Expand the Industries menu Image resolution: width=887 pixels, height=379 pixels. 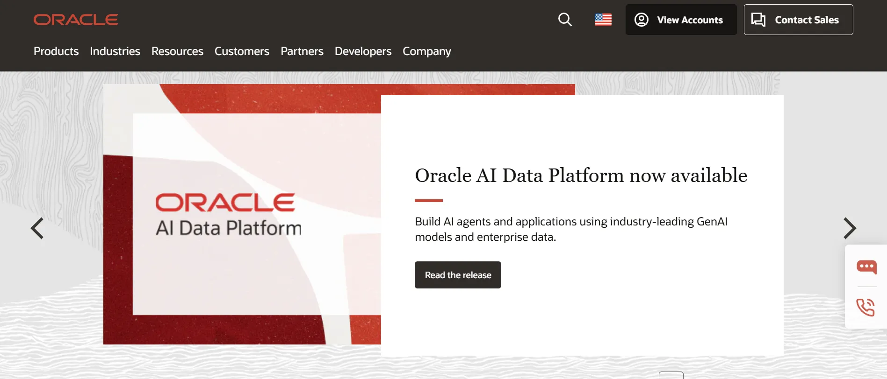click(x=115, y=51)
